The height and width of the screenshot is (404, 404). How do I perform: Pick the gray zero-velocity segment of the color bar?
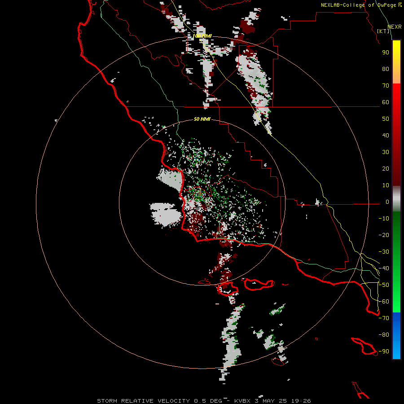pyautogui.click(x=396, y=199)
